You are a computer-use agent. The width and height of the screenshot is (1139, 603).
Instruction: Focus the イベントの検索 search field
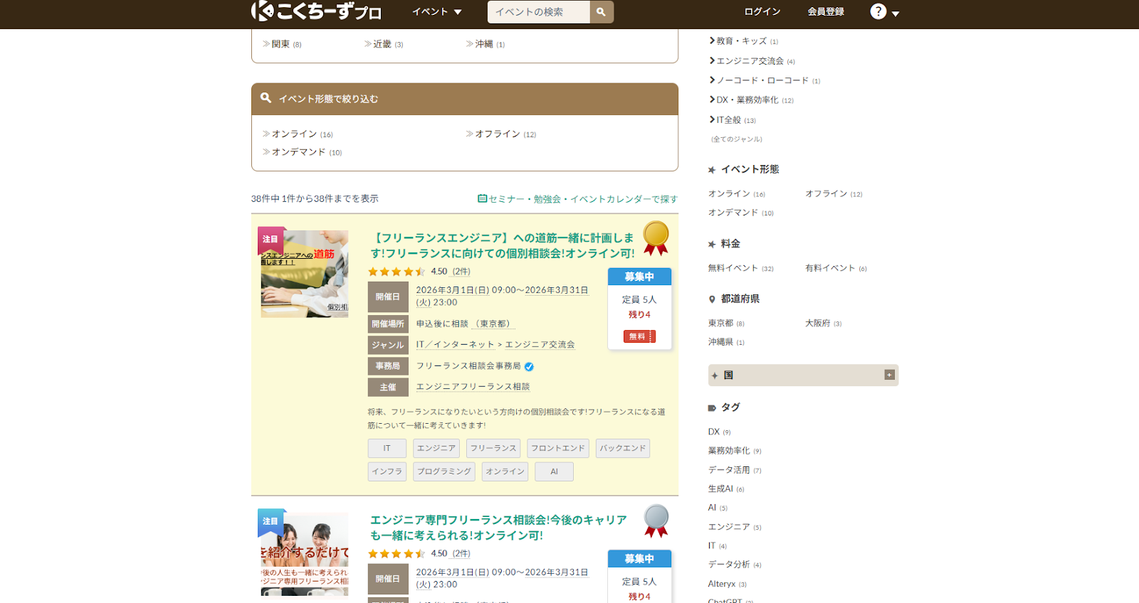(x=539, y=12)
